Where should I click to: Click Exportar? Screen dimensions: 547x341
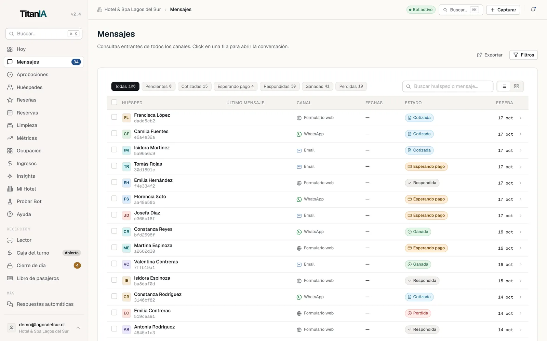(490, 55)
